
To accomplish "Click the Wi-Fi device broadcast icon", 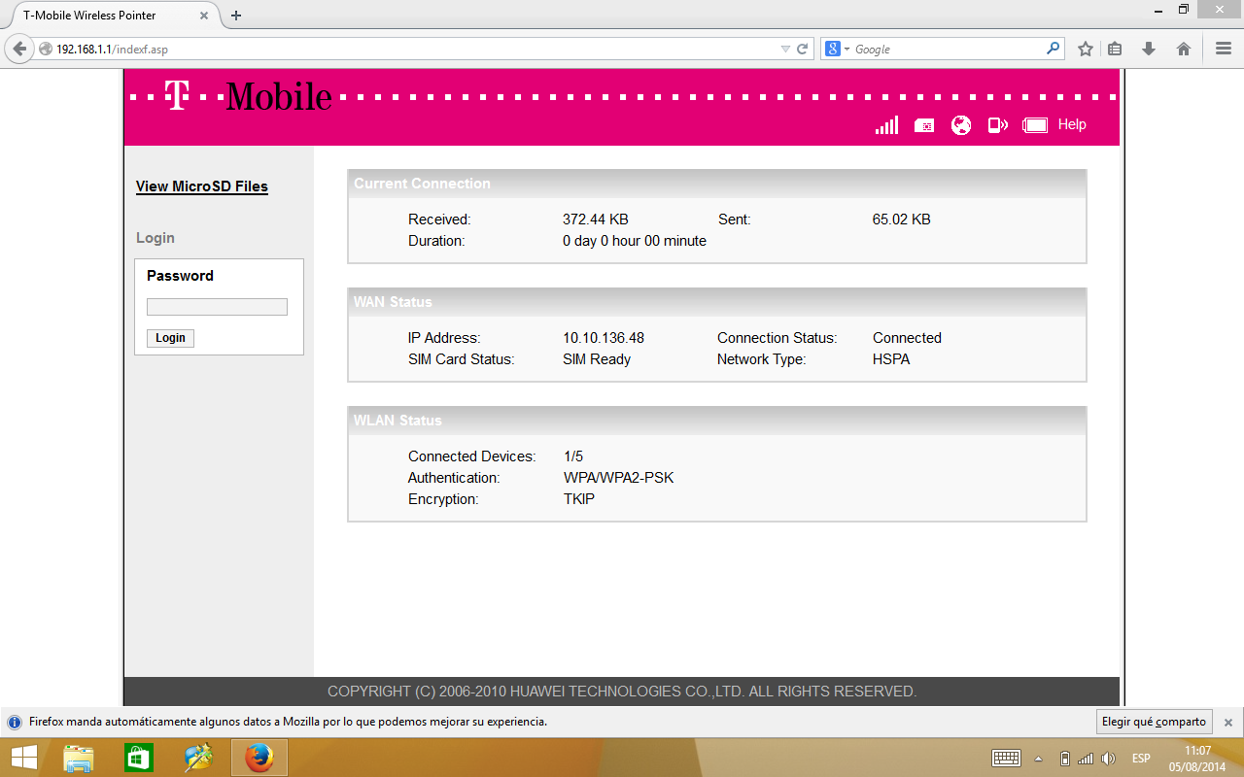I will click(997, 125).
